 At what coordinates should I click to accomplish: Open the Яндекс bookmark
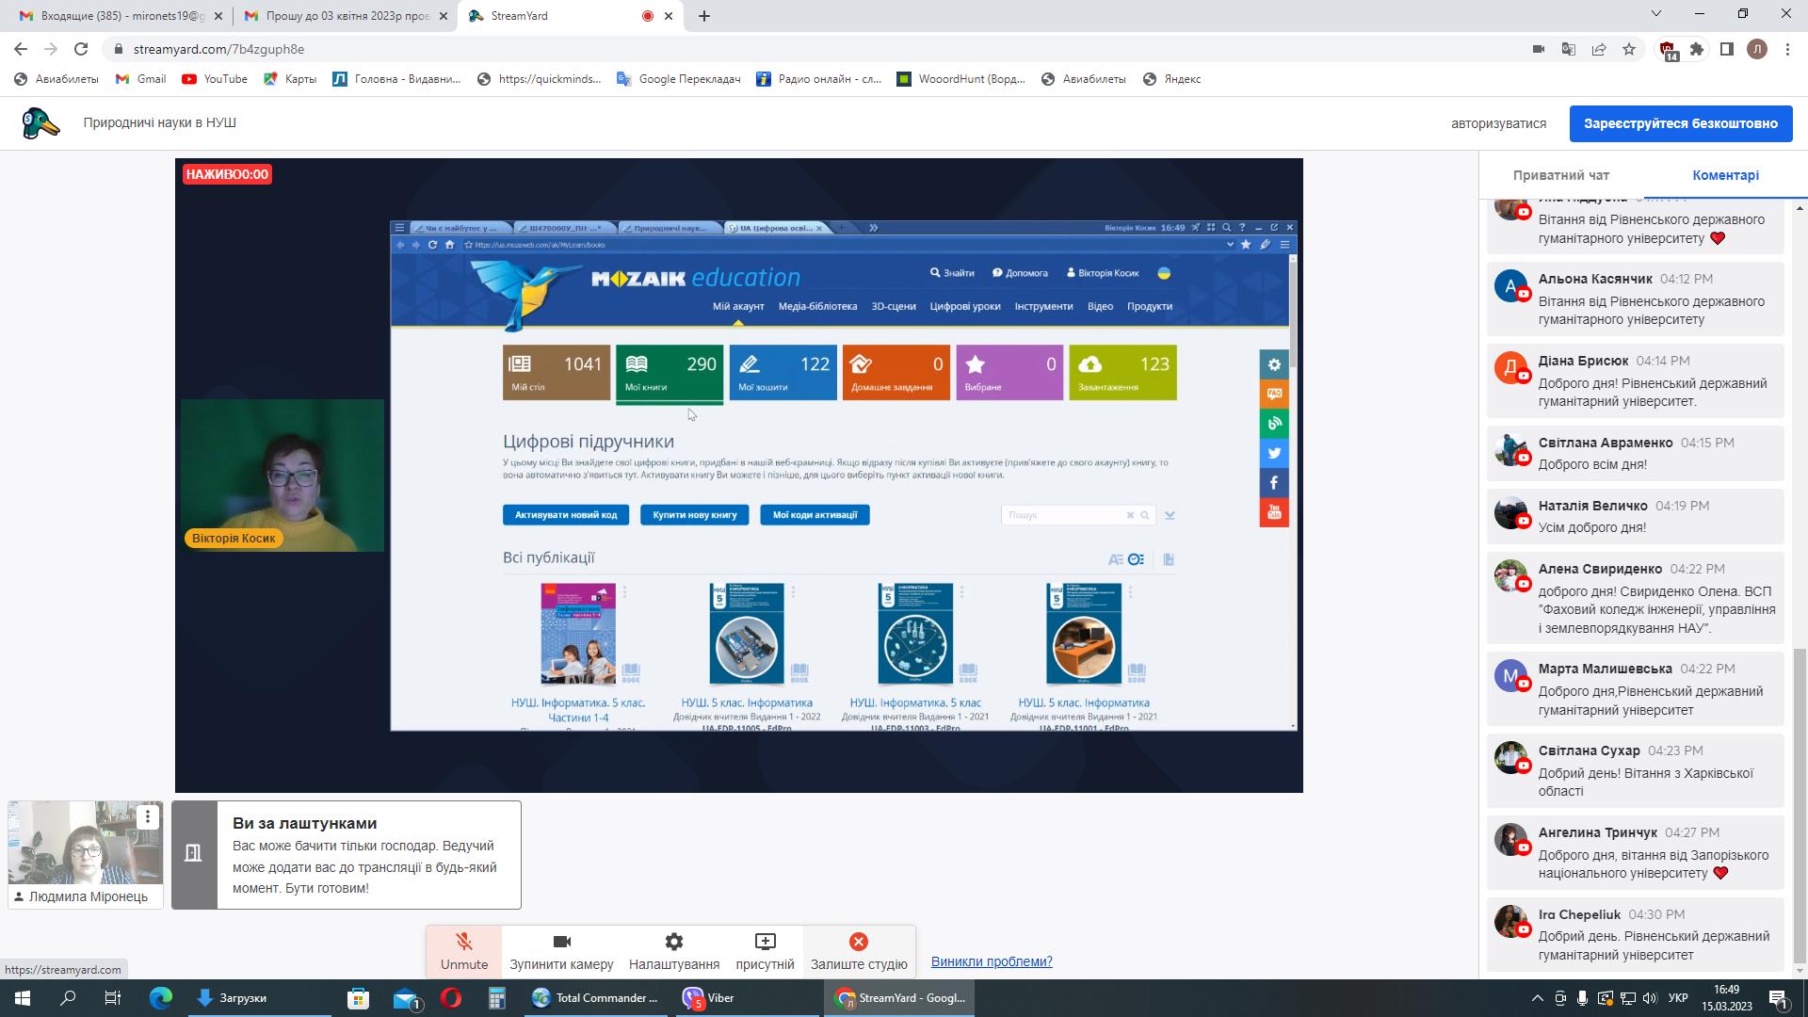(1171, 79)
